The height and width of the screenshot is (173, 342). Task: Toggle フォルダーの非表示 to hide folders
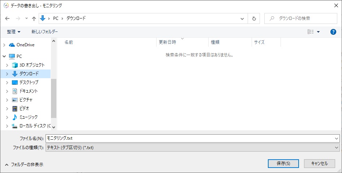[x=24, y=164]
